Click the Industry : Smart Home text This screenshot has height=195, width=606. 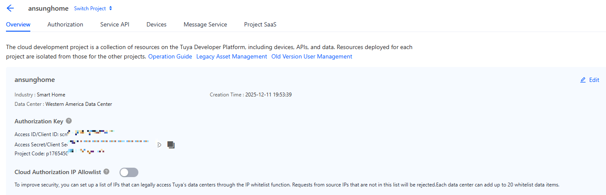[x=40, y=95]
